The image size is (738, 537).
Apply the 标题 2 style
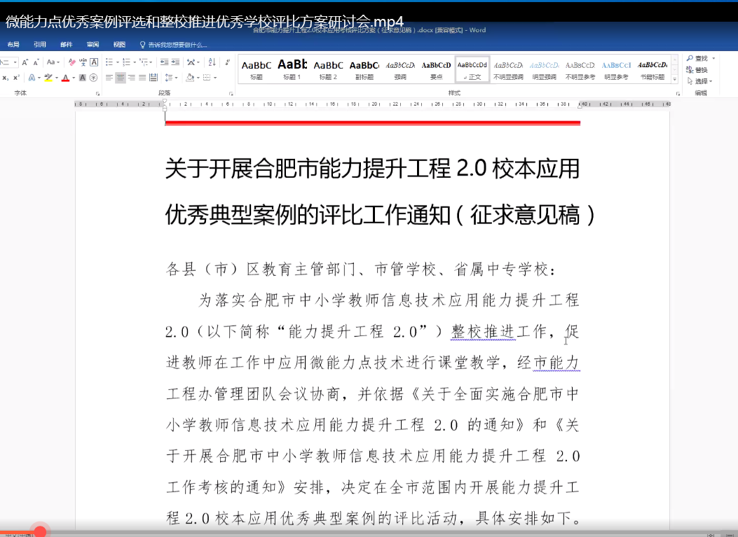point(328,69)
